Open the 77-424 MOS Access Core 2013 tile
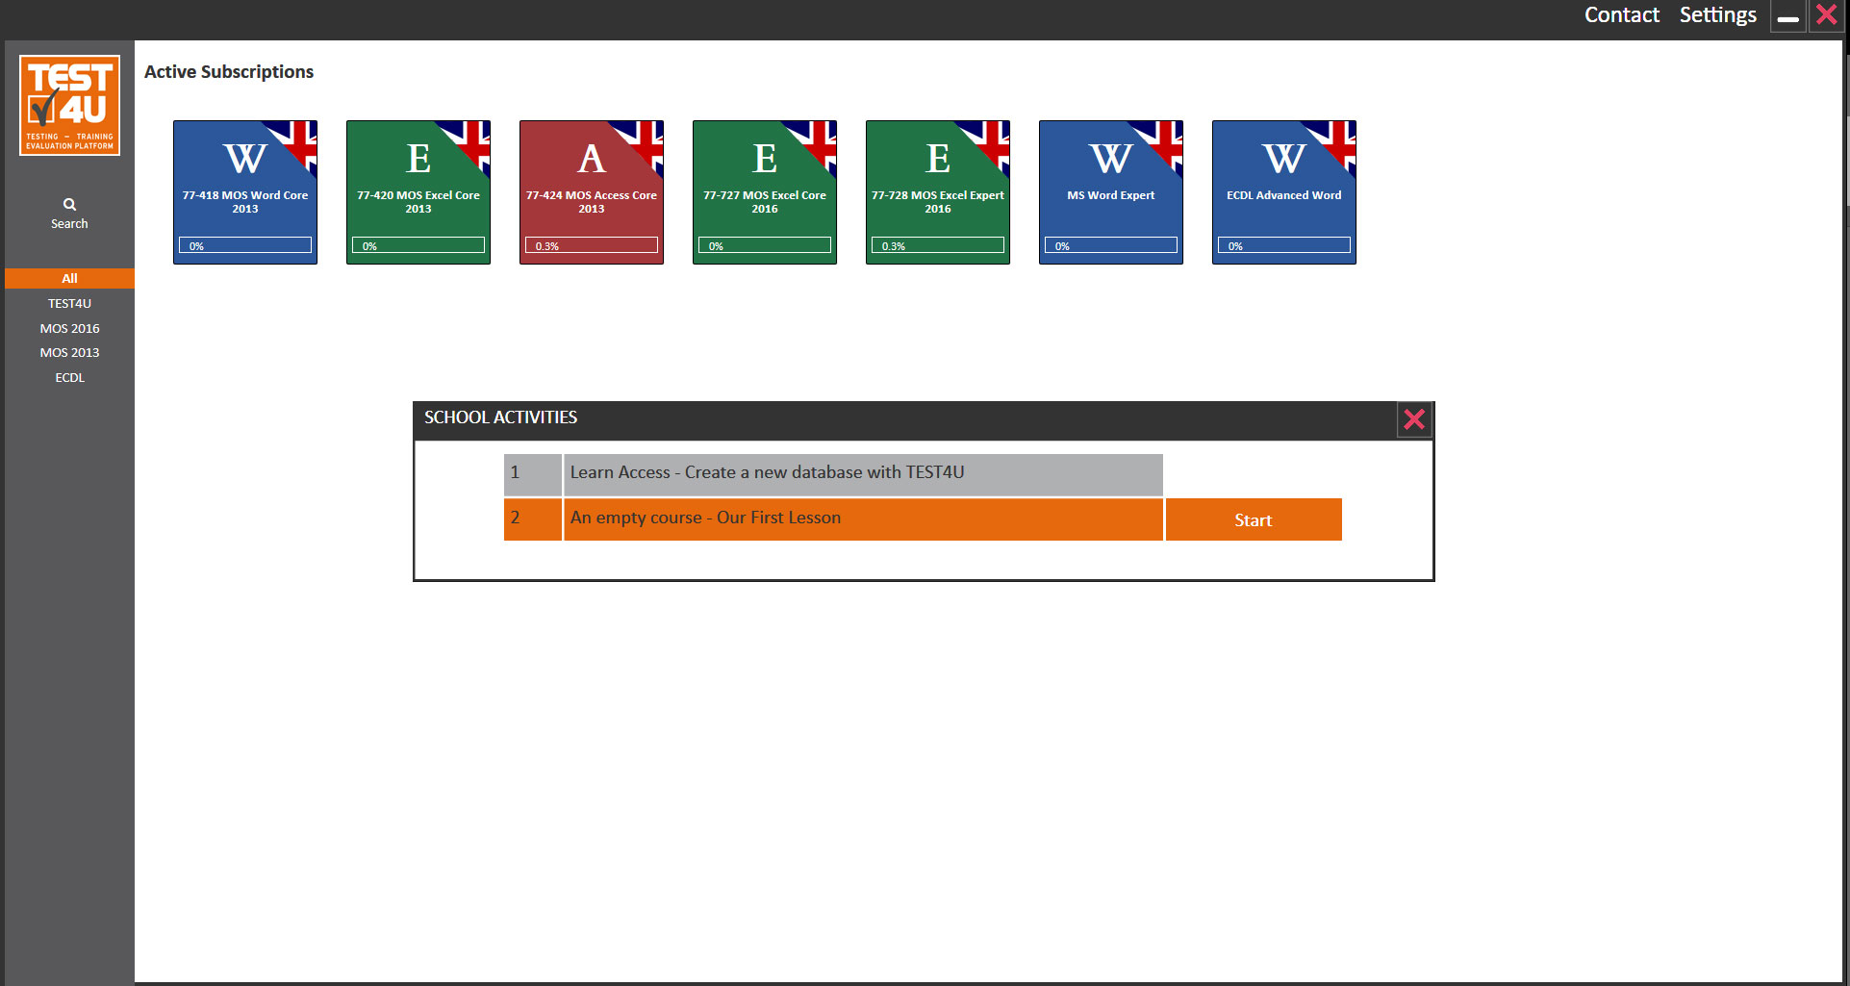Screen dimensions: 1850x986 [592, 192]
